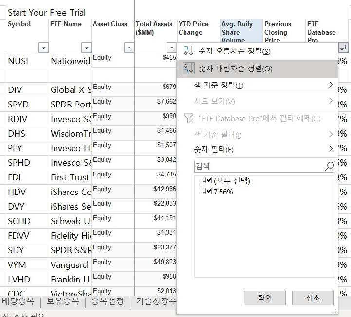Toggle the (모두 선택) checkbox
The image size is (351, 317).
click(x=208, y=180)
